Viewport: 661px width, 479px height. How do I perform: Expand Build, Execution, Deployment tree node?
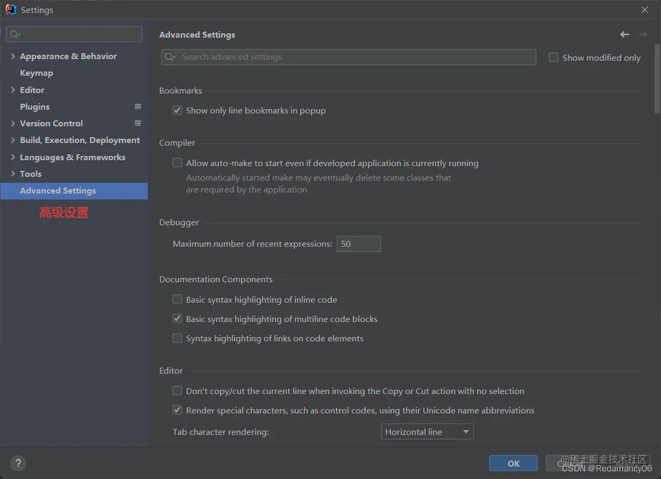pyautogui.click(x=13, y=140)
